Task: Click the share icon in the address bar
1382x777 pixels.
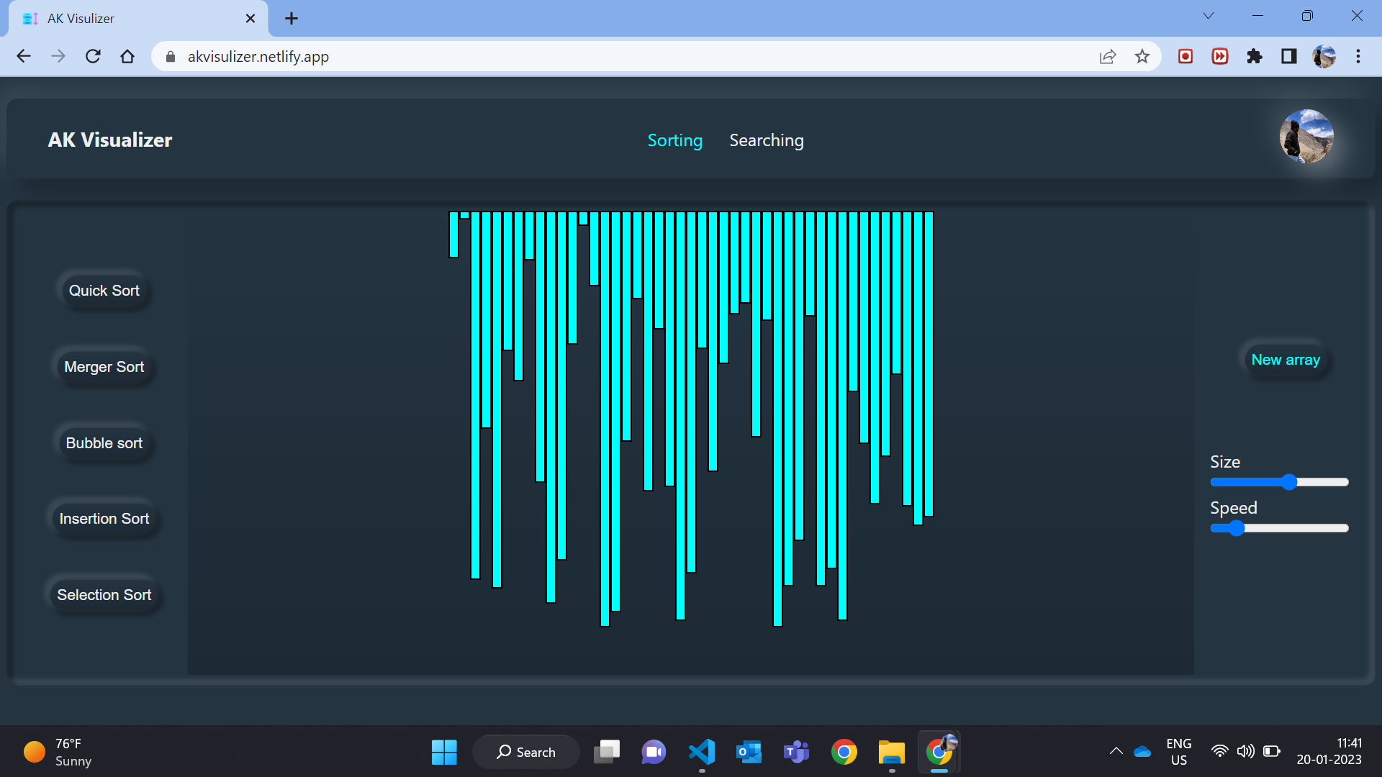Action: 1108,56
